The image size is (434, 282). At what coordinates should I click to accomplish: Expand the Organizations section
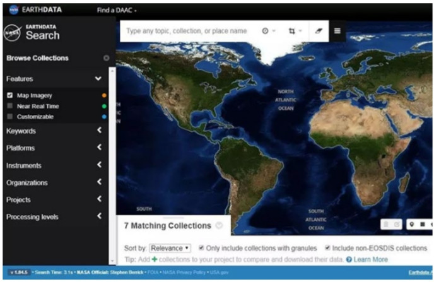pyautogui.click(x=100, y=182)
